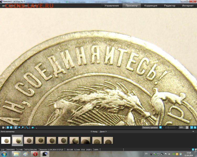Open the Интернет mode tab
This screenshot has height=157, width=197.
pos(188,6)
